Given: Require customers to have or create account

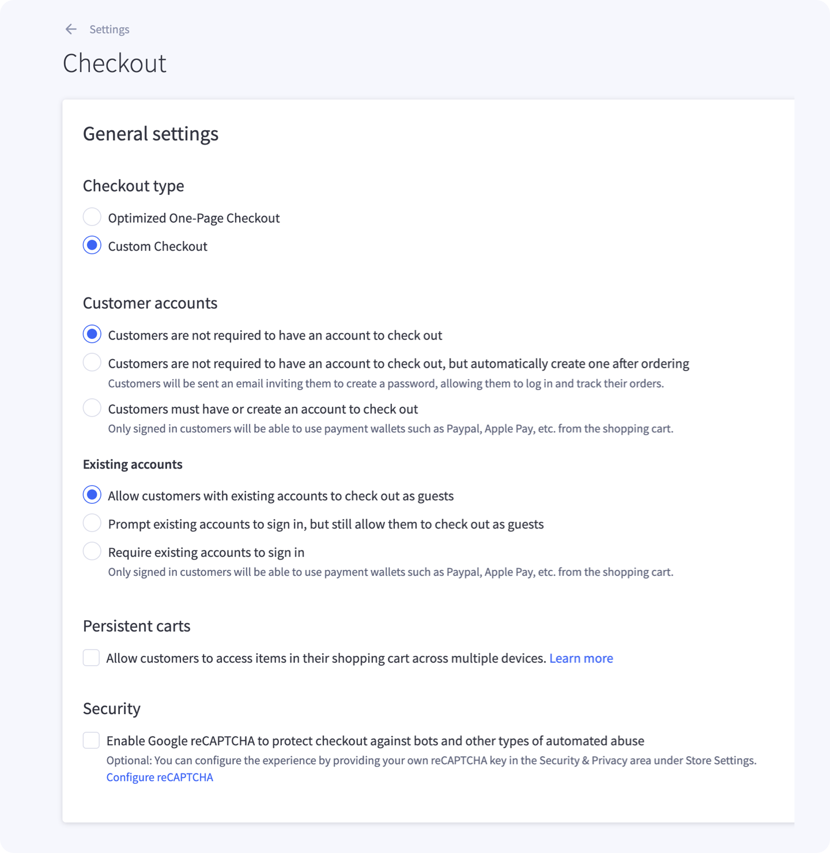Looking at the screenshot, I should 92,408.
